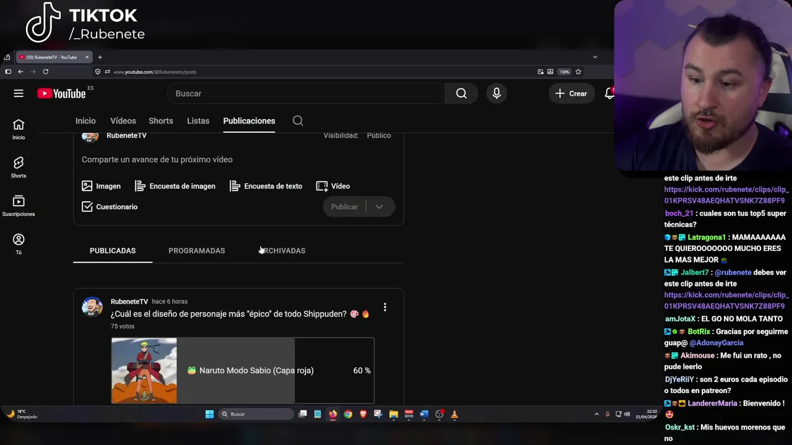Switch to the Listas tab
Viewport: 792px width, 445px height.
pyautogui.click(x=198, y=121)
